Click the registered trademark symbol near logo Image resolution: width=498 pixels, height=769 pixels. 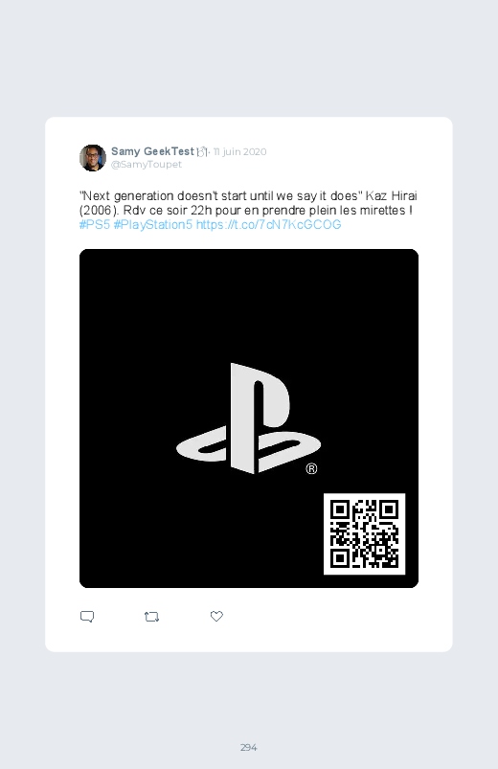point(311,469)
